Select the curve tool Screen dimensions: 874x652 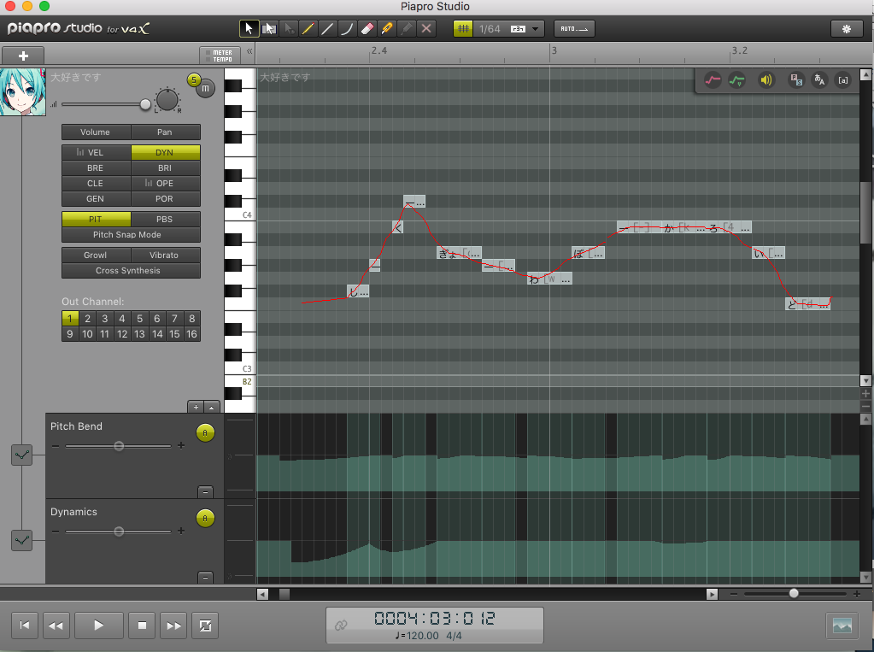click(x=347, y=28)
